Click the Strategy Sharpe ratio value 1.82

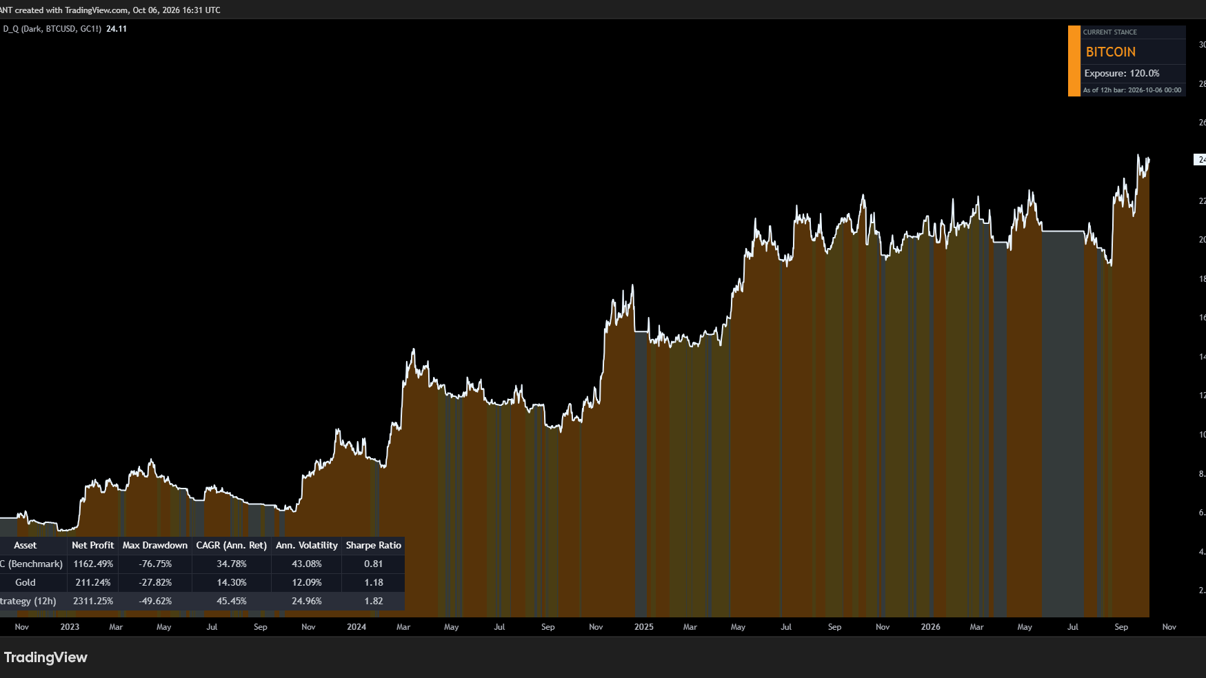point(373,601)
